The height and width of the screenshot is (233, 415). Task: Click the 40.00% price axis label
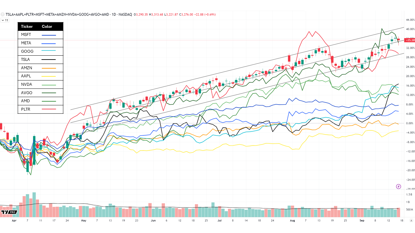(410, 29)
